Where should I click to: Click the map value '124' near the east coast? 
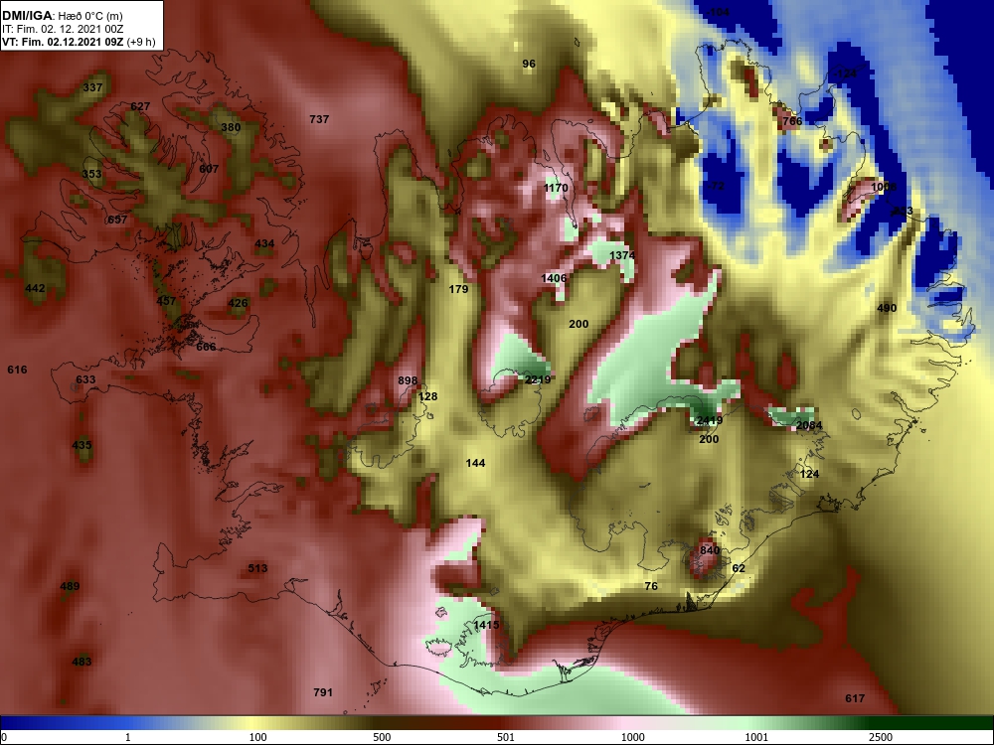pyautogui.click(x=809, y=474)
